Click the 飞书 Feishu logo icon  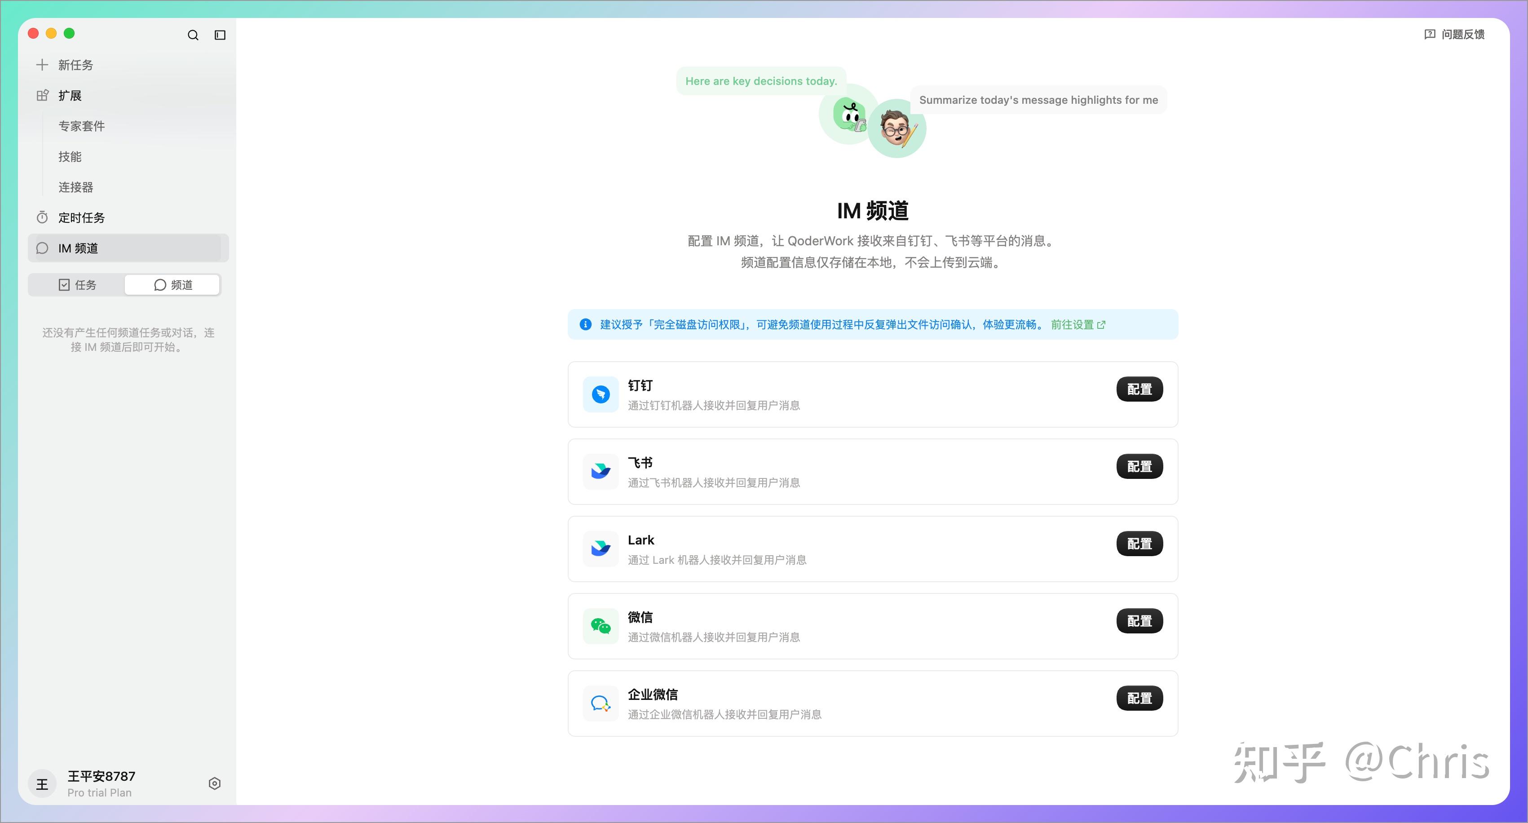600,471
